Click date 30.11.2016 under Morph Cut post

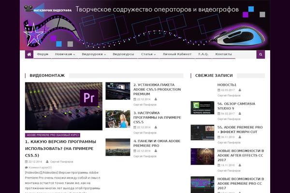[228, 137]
